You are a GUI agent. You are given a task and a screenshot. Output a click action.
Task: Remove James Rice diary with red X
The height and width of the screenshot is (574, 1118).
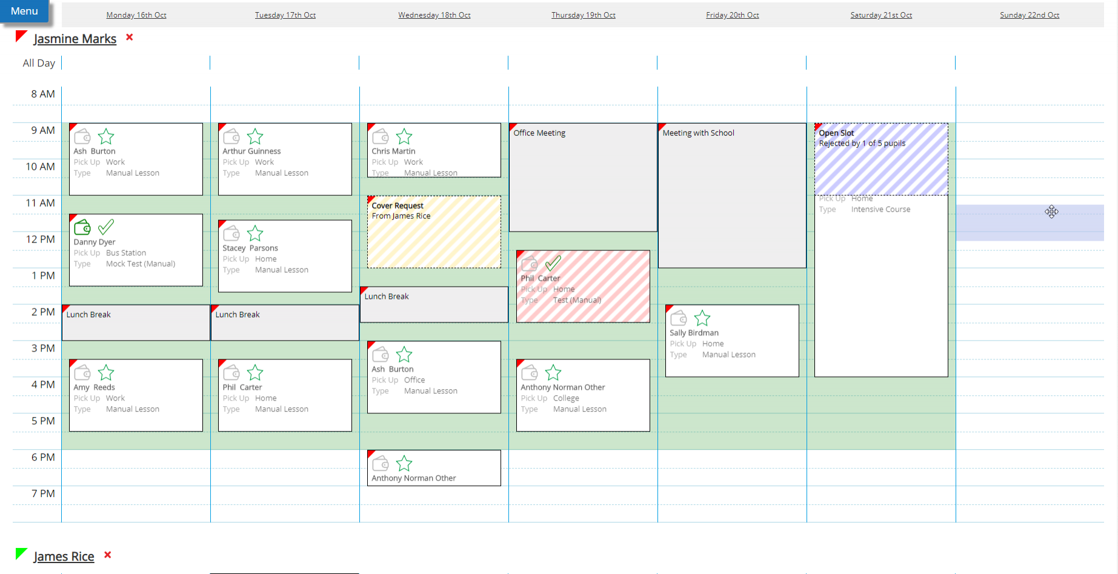[107, 555]
